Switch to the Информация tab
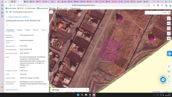Image resolution: width=172 pixels, height=97 pixels. pos(10,30)
